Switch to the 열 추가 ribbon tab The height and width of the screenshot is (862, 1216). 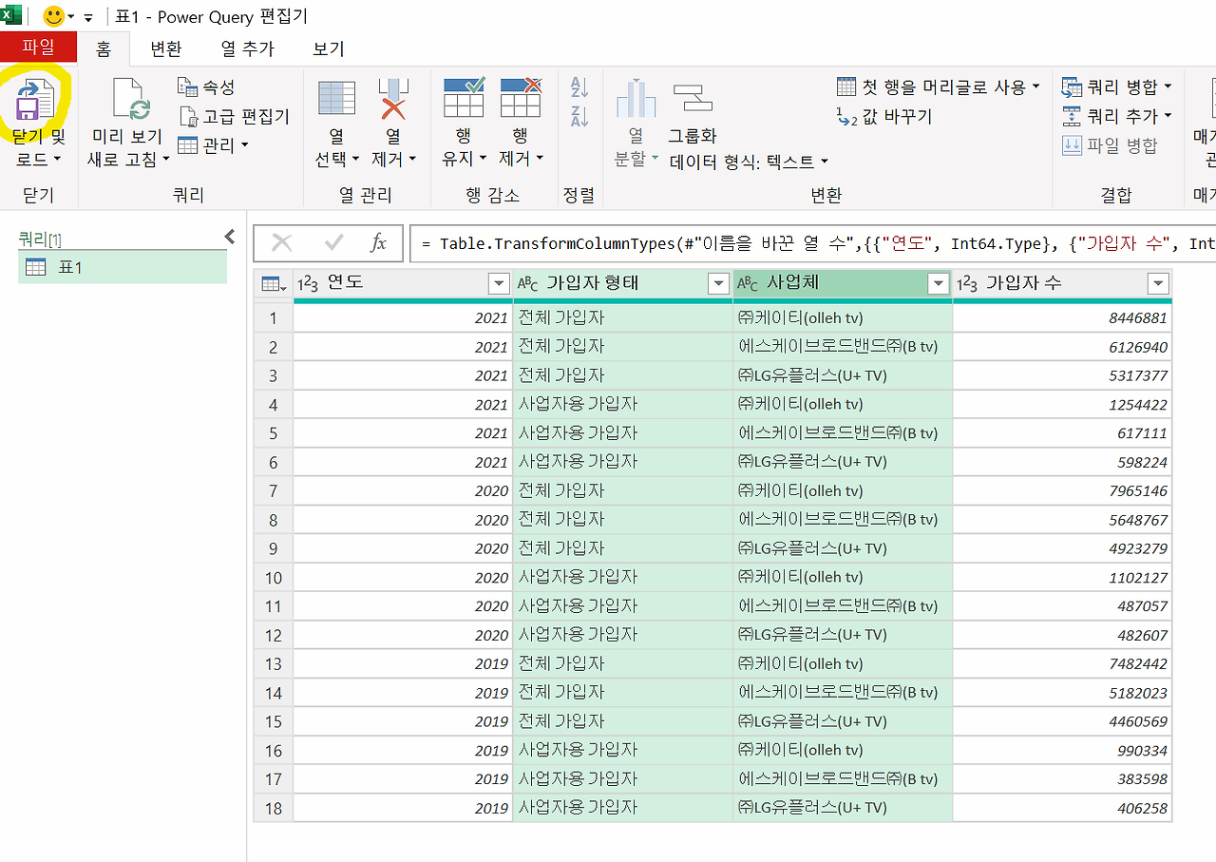click(x=247, y=48)
